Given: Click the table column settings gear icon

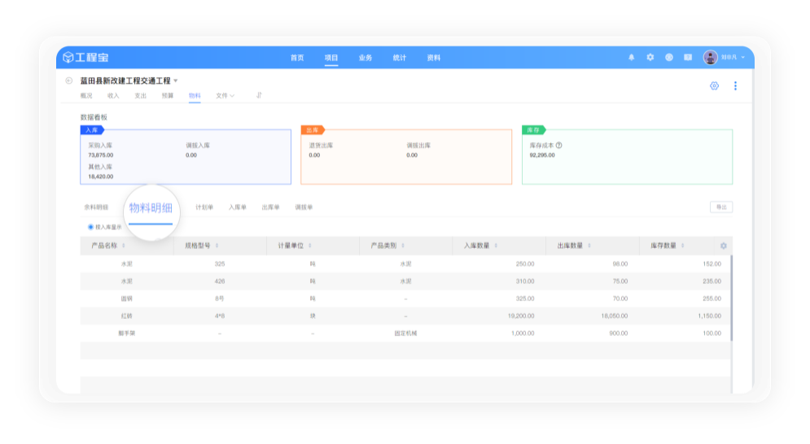Looking at the screenshot, I should [x=723, y=246].
